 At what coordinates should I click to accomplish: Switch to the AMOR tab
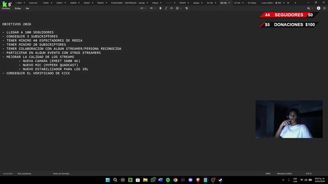pyautogui.click(x=73, y=3)
